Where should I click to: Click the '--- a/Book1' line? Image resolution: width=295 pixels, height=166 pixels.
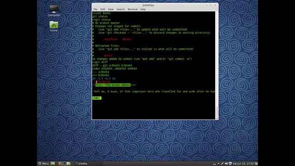(x=100, y=72)
